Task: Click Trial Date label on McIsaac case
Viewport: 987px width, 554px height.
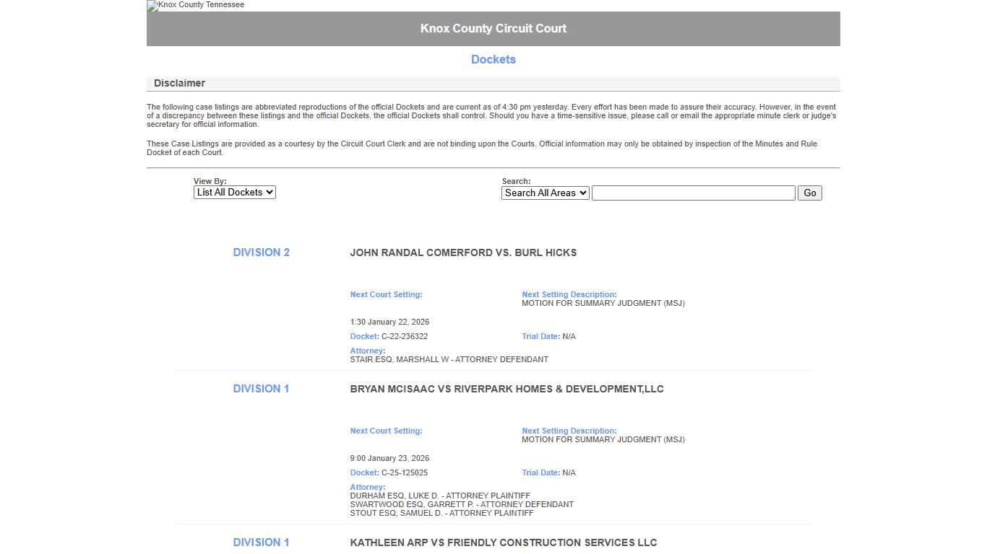Action: (539, 472)
